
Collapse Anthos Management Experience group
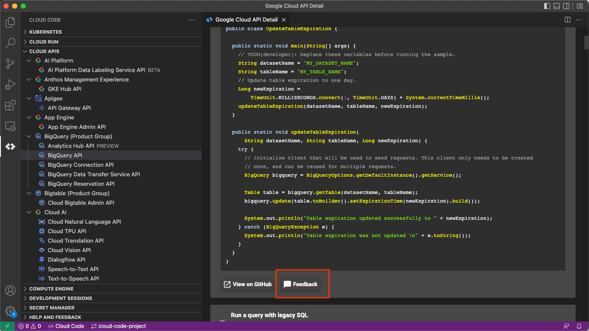(x=29, y=79)
